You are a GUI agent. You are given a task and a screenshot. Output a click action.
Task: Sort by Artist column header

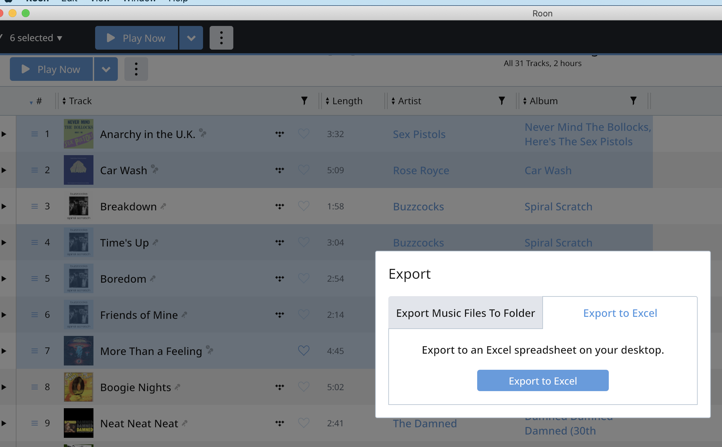[406, 101]
